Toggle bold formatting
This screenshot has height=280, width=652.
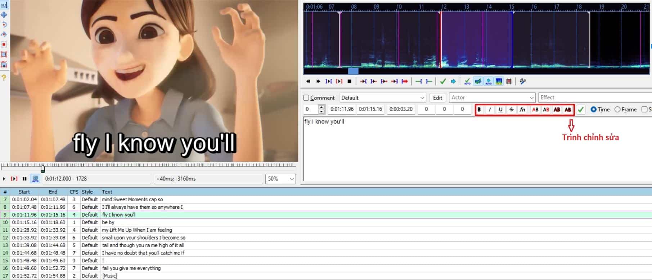[479, 110]
